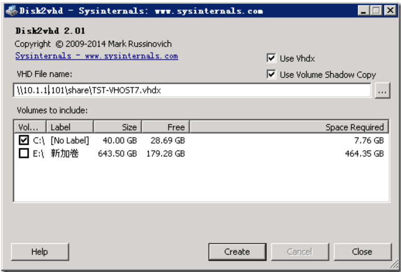Screen dimensions: 401x272
Task: Toggle the Use Volume Shadow Copy checkbox
Action: click(x=271, y=75)
